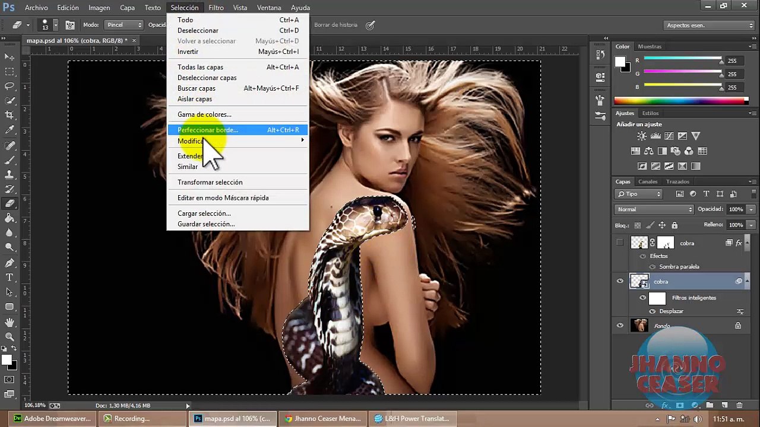Toggle Filtros inteligentes visibility

tap(642, 298)
